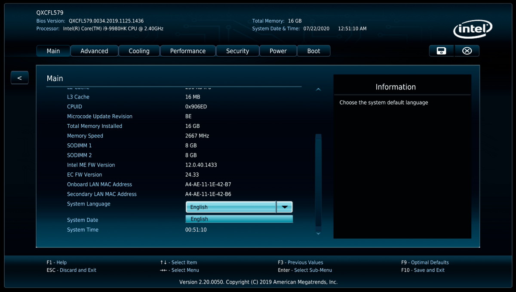Click the scroll down chevron in the Main list
516x292 pixels.
[318, 234]
